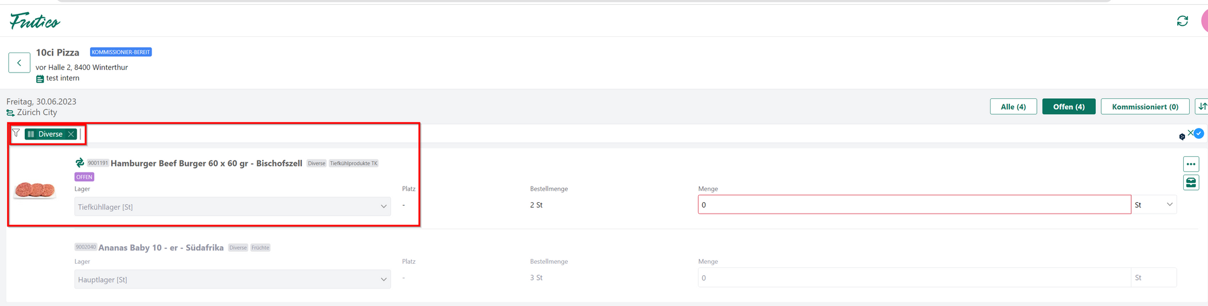Screen dimensions: 1208x306
Task: Clear the filter bar with the X icon
Action: pos(1190,133)
